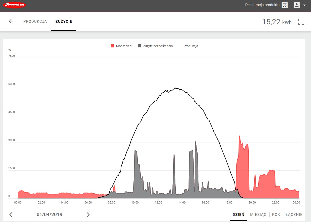
Task: Click the red Moc z sieci color swatch
Action: (x=113, y=46)
